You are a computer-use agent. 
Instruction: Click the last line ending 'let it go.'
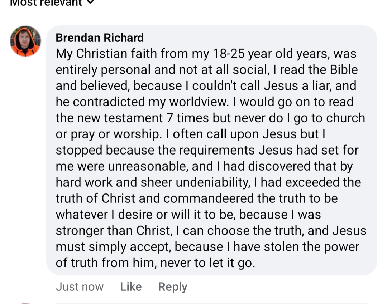155,263
